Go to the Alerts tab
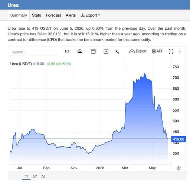This screenshot has height=186, width=190. click(x=71, y=15)
